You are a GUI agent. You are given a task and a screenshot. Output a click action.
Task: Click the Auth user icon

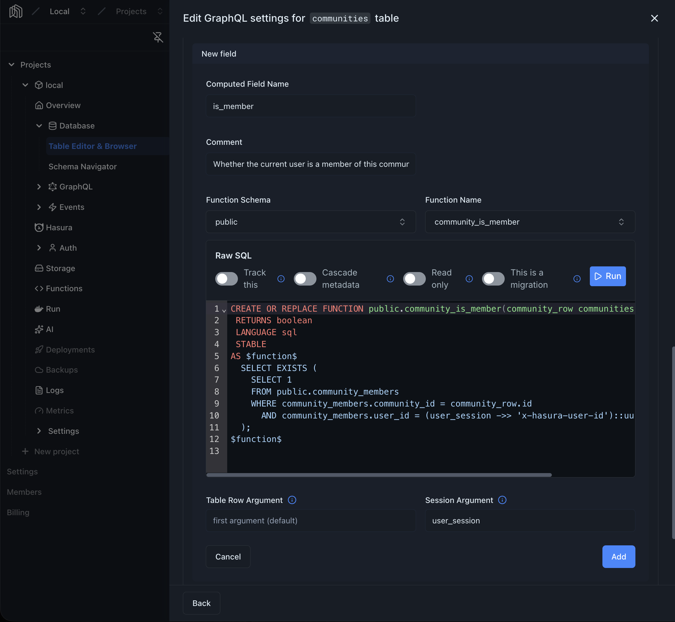[52, 248]
